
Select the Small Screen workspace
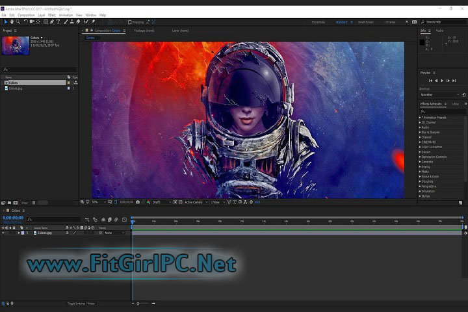pos(366,22)
